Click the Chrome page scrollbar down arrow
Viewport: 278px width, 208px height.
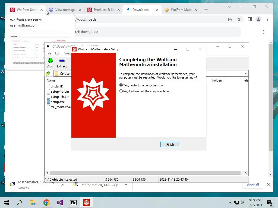point(271,174)
